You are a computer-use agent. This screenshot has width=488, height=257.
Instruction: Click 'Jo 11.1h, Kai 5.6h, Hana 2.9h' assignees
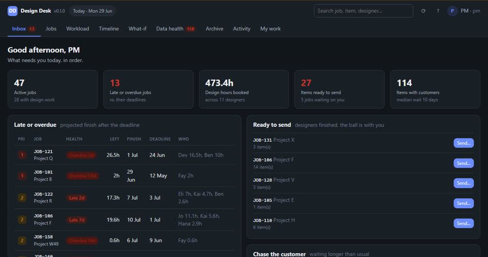coord(199,219)
